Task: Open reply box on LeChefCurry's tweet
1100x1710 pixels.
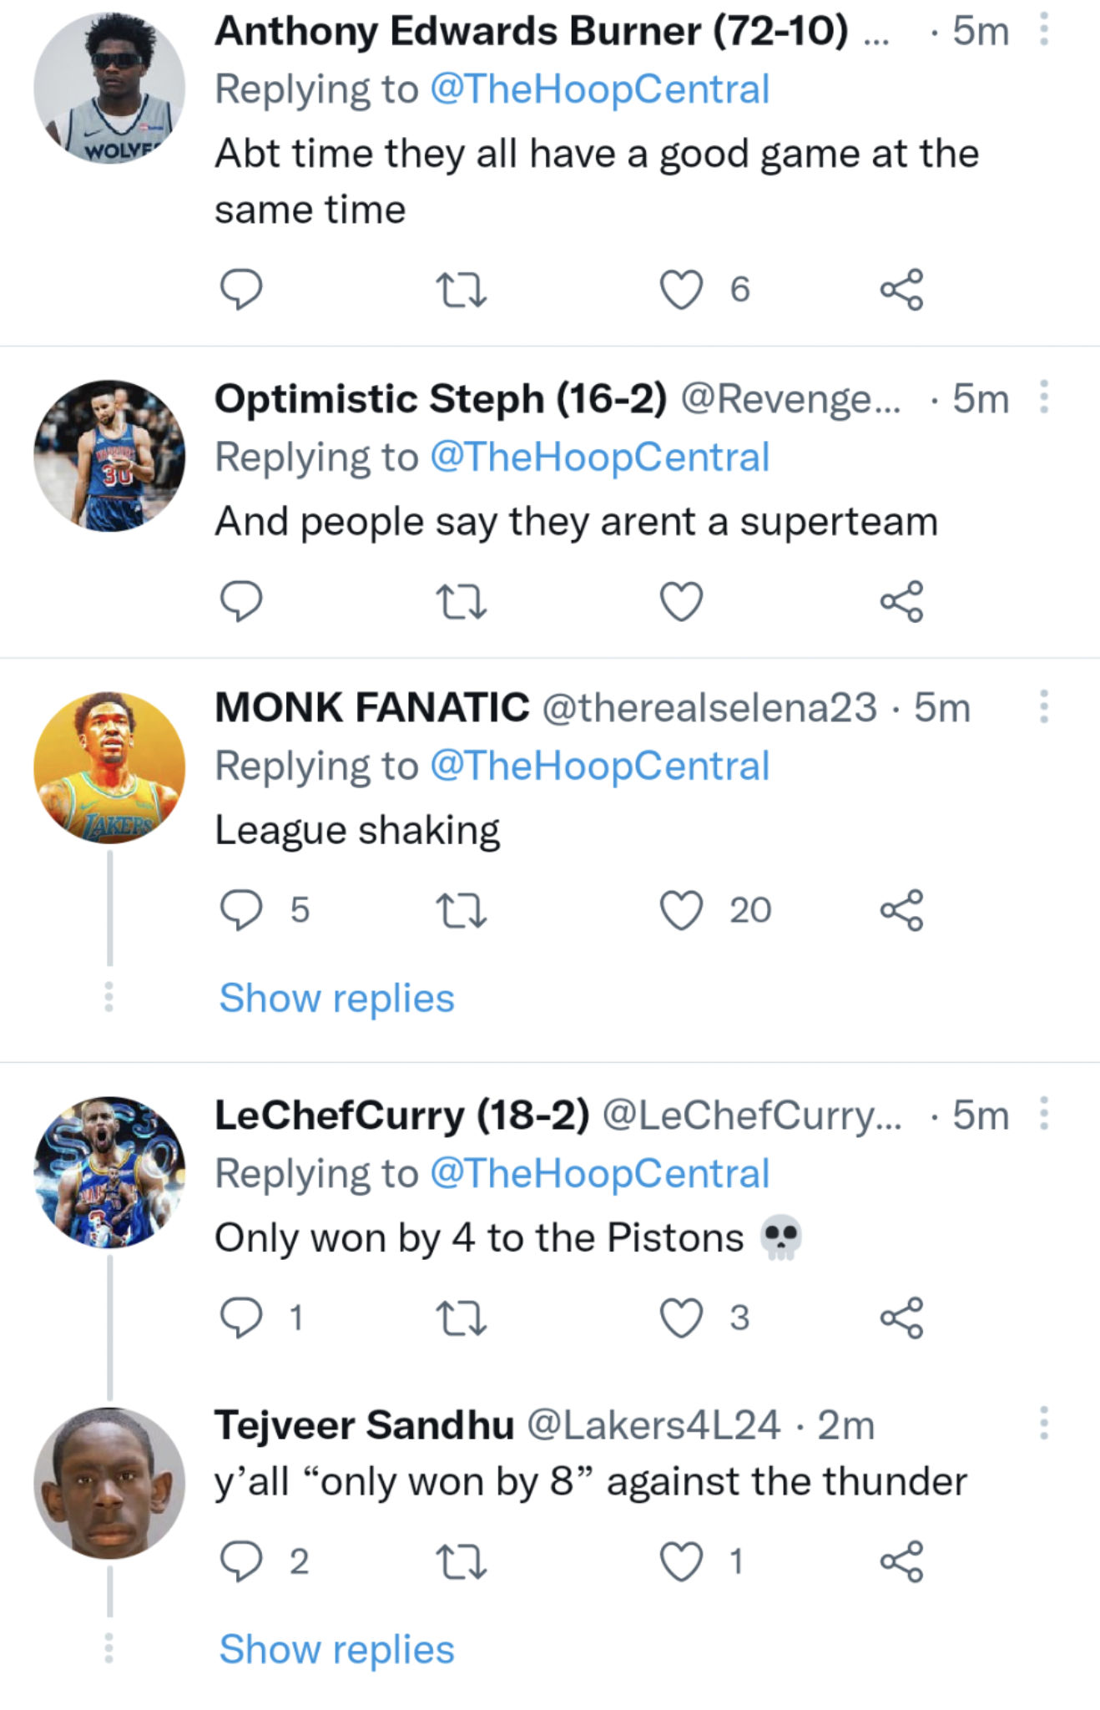Action: click(243, 1317)
